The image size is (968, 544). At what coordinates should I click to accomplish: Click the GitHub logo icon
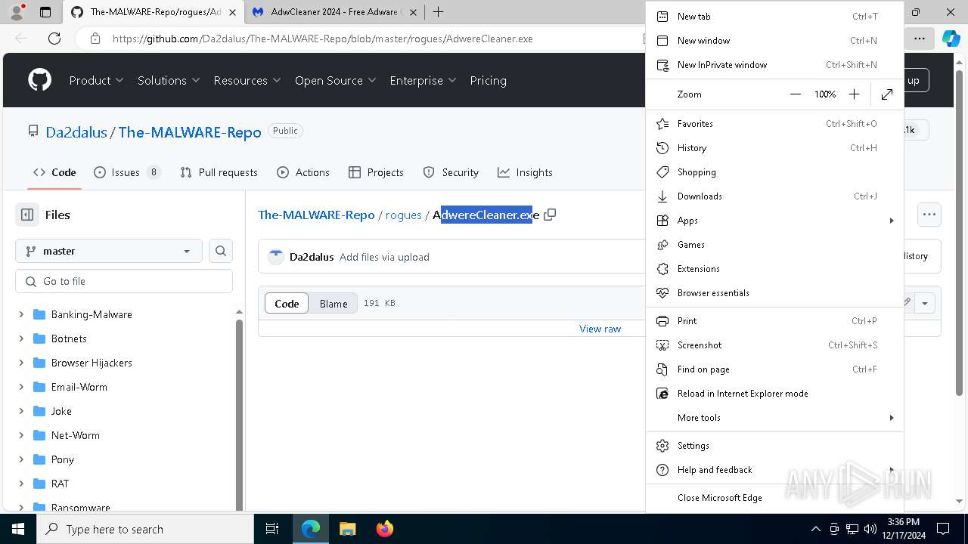(39, 80)
